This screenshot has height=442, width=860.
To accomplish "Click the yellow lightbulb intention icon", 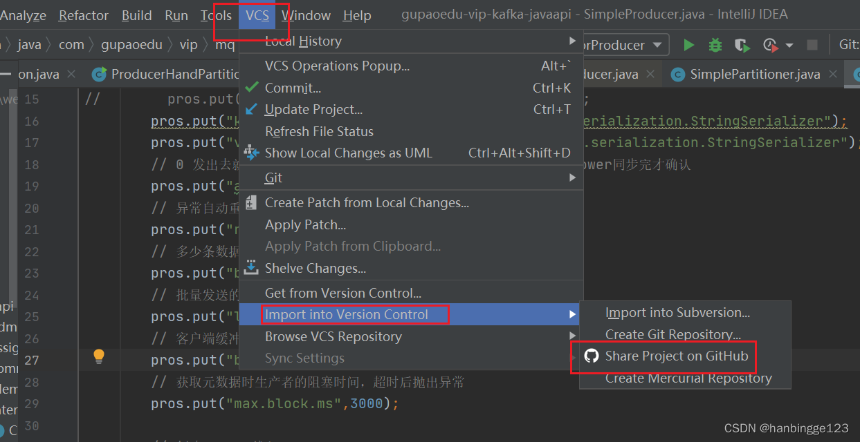I will coord(99,356).
